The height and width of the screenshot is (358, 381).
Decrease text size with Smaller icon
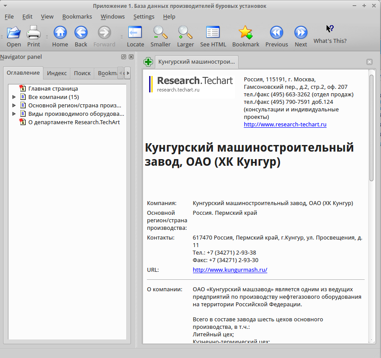click(x=160, y=36)
